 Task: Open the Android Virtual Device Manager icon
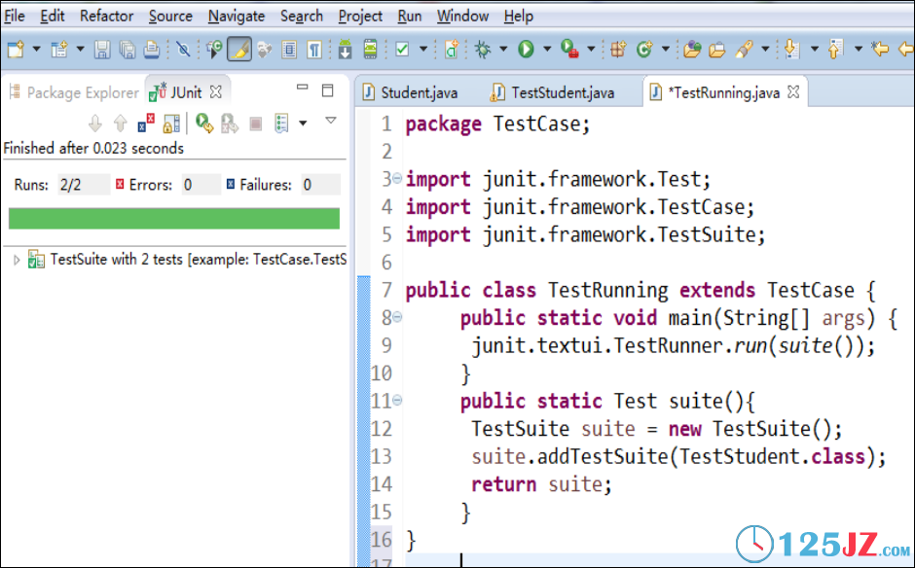pyautogui.click(x=370, y=49)
